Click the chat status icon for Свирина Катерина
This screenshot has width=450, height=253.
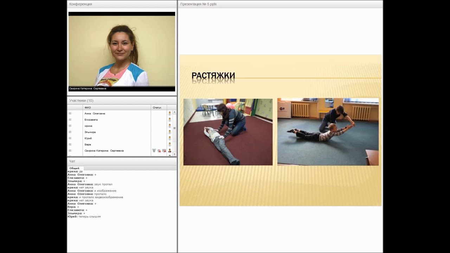(159, 150)
